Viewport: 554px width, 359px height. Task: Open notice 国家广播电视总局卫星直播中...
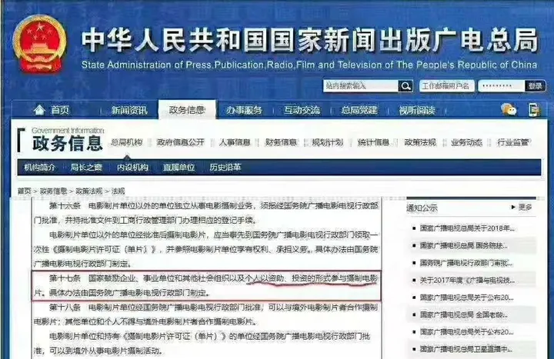[466, 349]
